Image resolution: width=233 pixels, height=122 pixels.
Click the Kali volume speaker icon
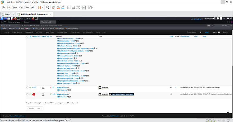point(214,18)
